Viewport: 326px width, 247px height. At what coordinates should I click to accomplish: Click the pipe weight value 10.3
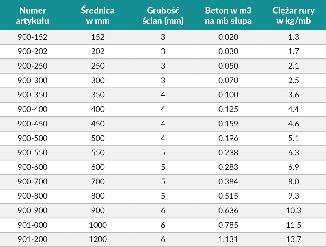pyautogui.click(x=293, y=211)
